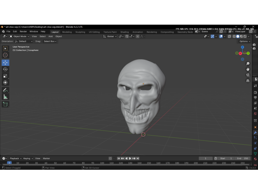
Task: Switch to Solid viewport shading
Action: click(238, 36)
